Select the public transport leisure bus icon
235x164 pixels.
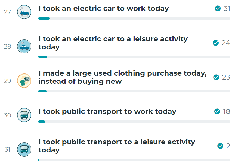(x=24, y=149)
